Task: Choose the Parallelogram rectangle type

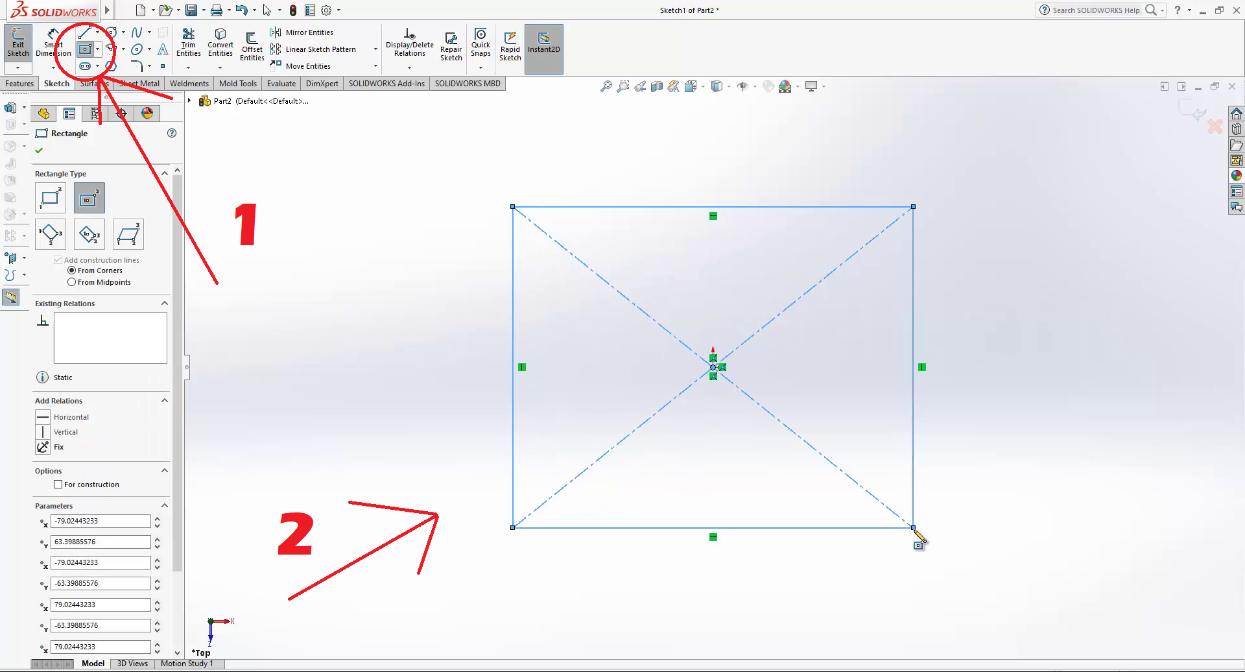Action: tap(128, 234)
